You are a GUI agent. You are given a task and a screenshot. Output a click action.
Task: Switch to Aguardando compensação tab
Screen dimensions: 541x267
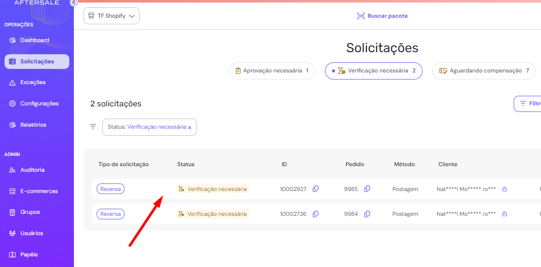click(484, 71)
